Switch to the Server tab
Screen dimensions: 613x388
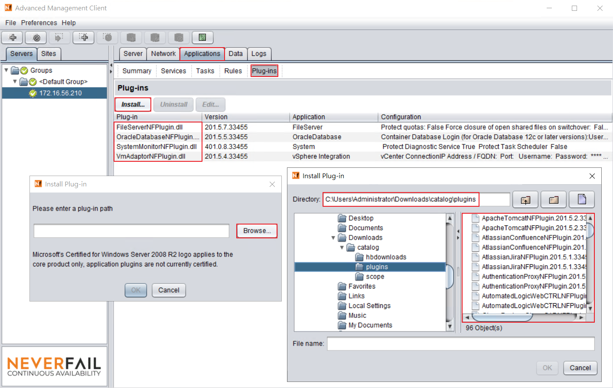coord(133,54)
